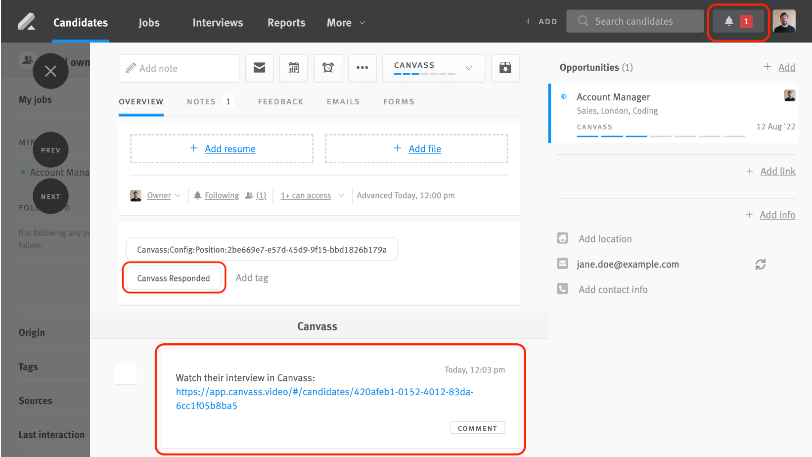Click the bell icon beside Following

click(197, 195)
